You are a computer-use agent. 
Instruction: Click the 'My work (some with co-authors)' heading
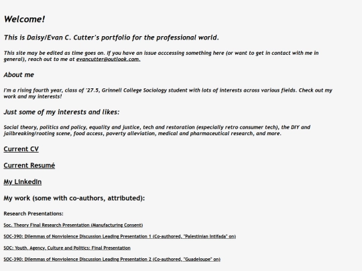click(74, 198)
